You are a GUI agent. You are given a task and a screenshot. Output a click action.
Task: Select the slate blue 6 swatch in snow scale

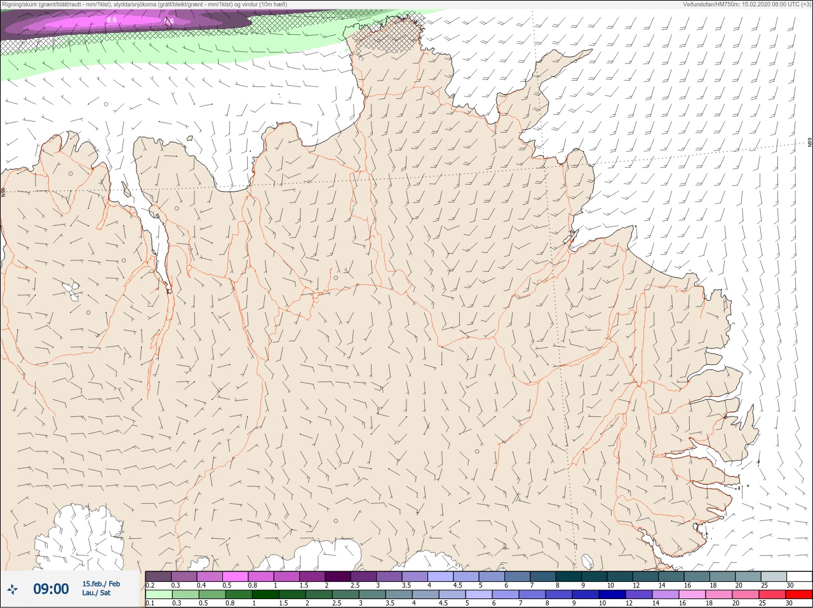(x=517, y=576)
